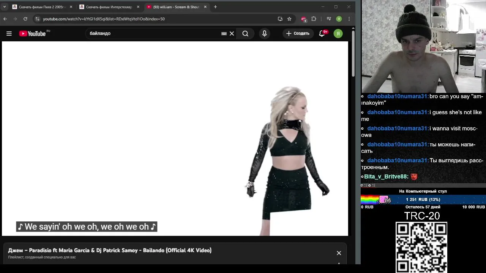The height and width of the screenshot is (273, 486).
Task: Go forward in browser history
Action: (x=15, y=19)
